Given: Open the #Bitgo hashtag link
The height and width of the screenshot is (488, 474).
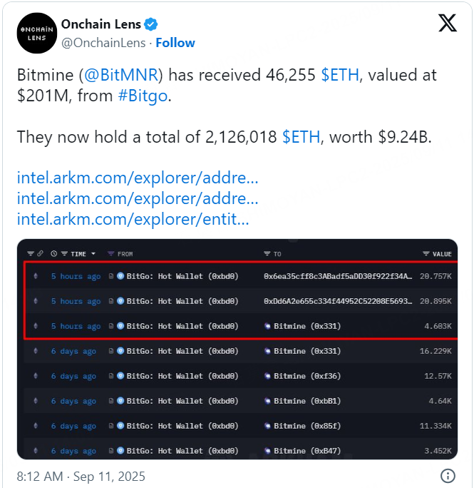Looking at the screenshot, I should click(143, 96).
